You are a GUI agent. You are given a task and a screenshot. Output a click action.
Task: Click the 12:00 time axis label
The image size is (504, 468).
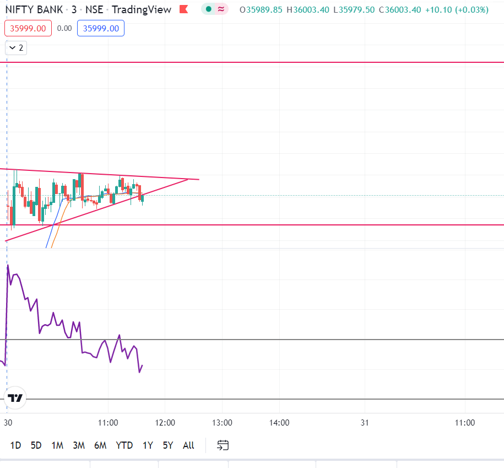pyautogui.click(x=165, y=423)
